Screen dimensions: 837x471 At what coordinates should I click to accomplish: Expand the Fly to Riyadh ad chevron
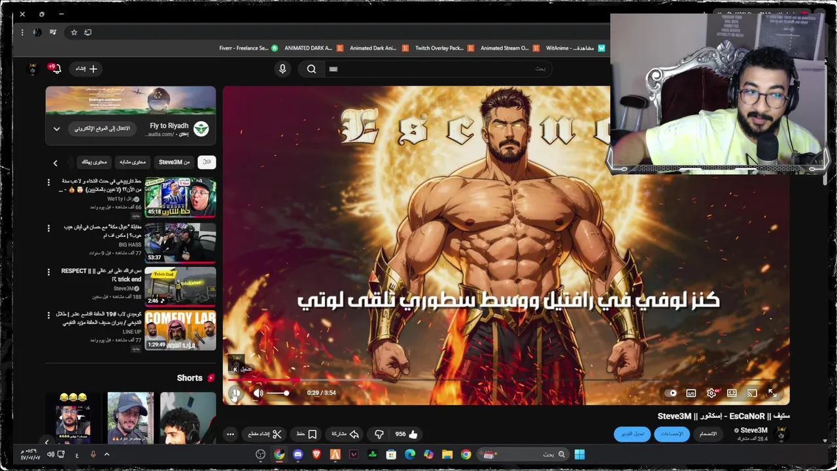point(56,129)
